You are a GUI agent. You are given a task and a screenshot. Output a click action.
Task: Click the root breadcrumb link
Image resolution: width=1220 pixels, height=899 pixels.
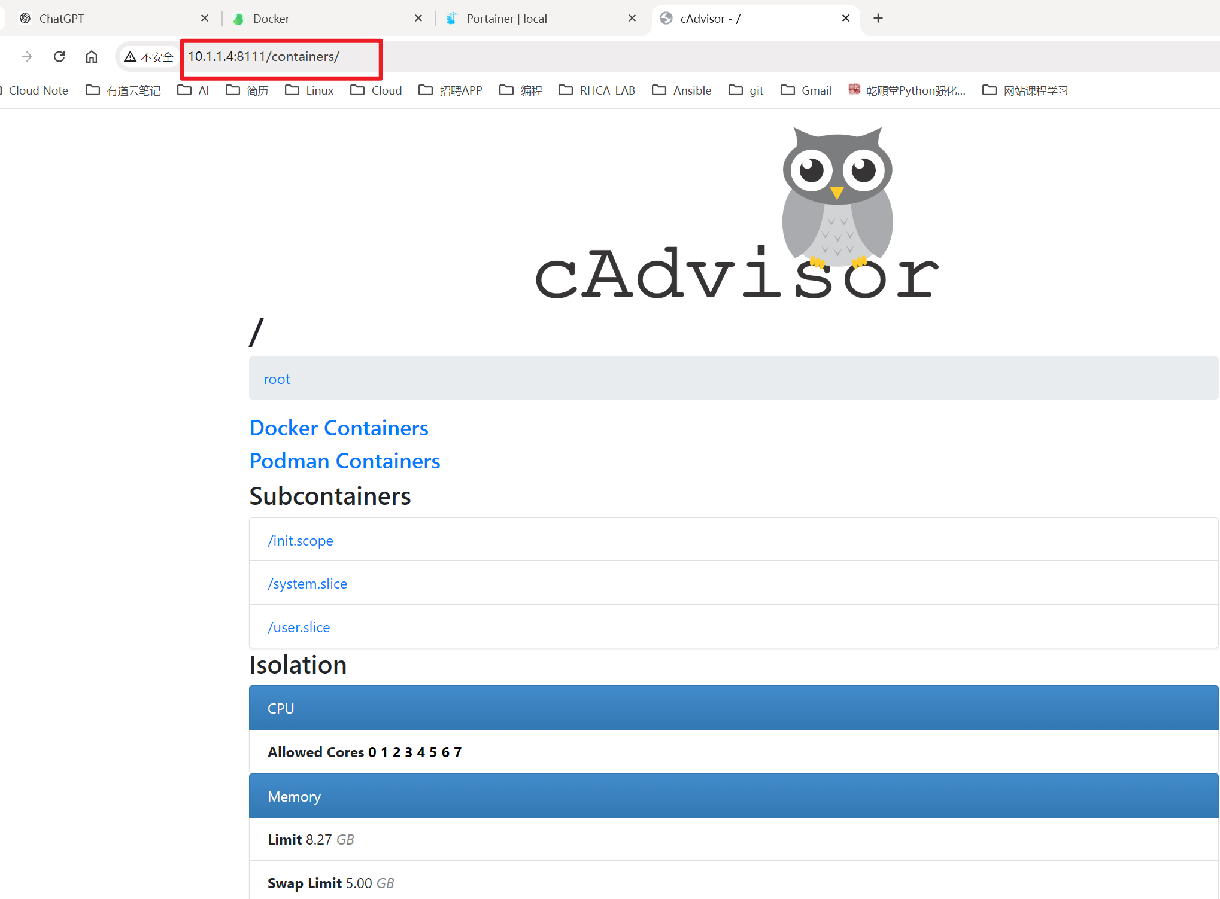pos(277,379)
